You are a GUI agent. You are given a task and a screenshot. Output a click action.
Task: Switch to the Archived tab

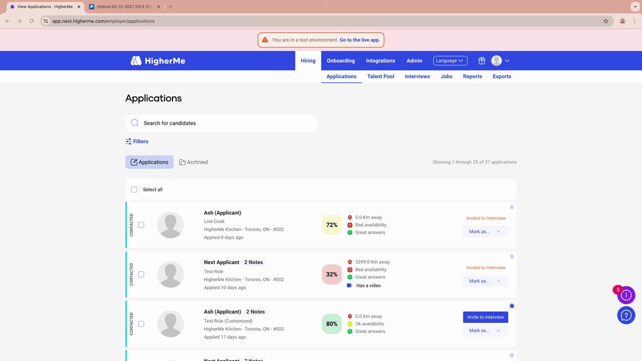coord(194,162)
